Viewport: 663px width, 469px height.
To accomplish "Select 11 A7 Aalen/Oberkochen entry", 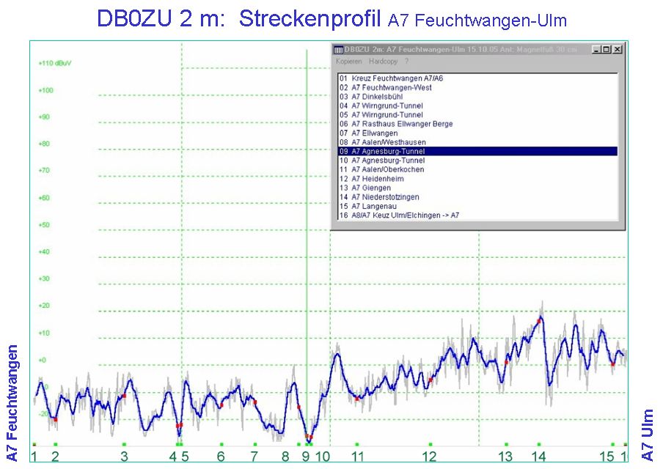I will pos(382,170).
